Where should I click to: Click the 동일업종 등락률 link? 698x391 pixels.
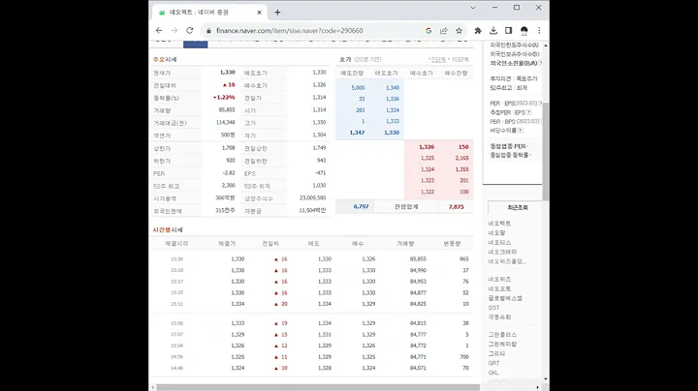tap(510, 155)
